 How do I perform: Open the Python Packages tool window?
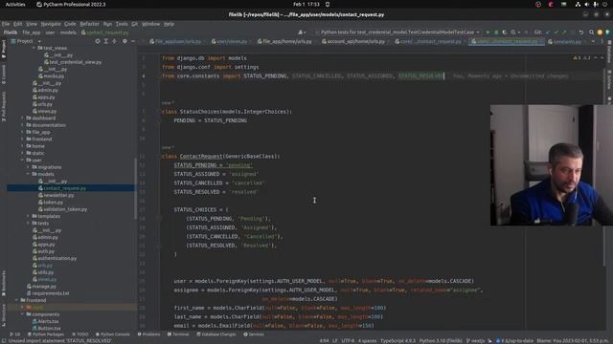pyautogui.click(x=45, y=334)
